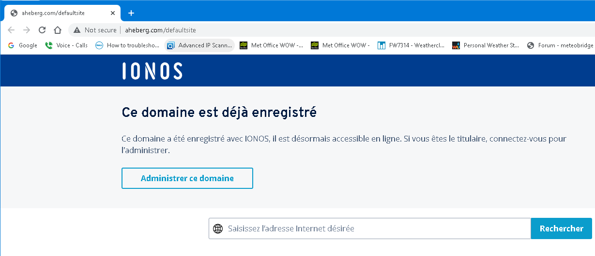The image size is (595, 256).
Task: Click the Saisissez l'adresse Internet désirée field
Action: (370, 228)
